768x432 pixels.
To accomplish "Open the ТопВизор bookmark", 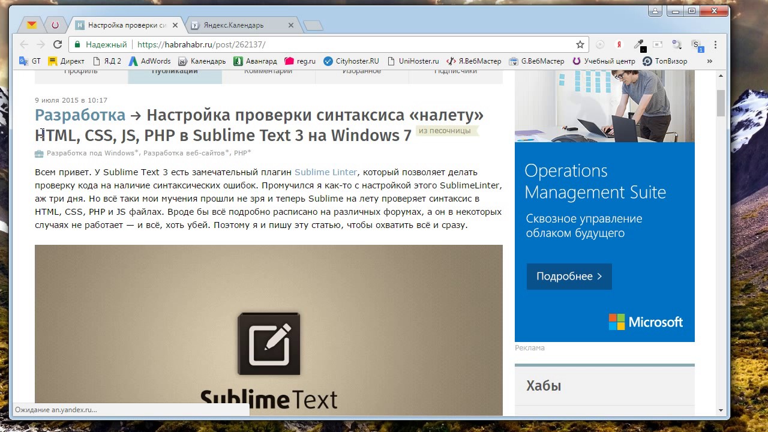I will tap(664, 61).
